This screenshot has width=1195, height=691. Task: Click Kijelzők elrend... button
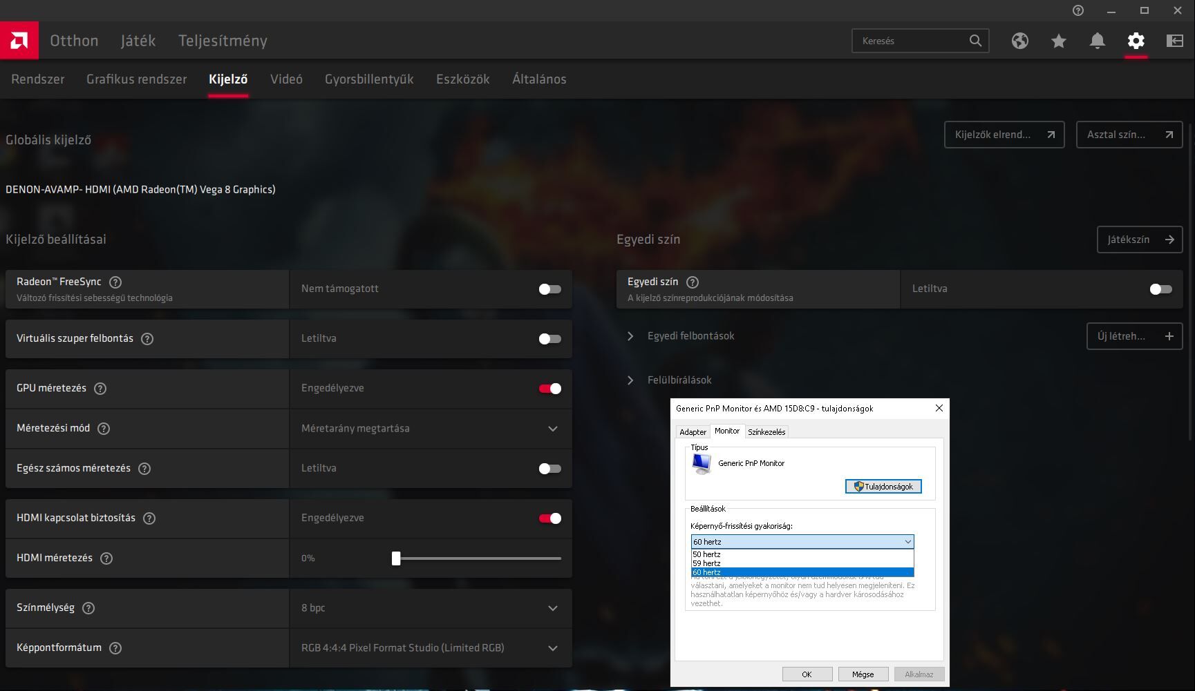[x=1004, y=135]
